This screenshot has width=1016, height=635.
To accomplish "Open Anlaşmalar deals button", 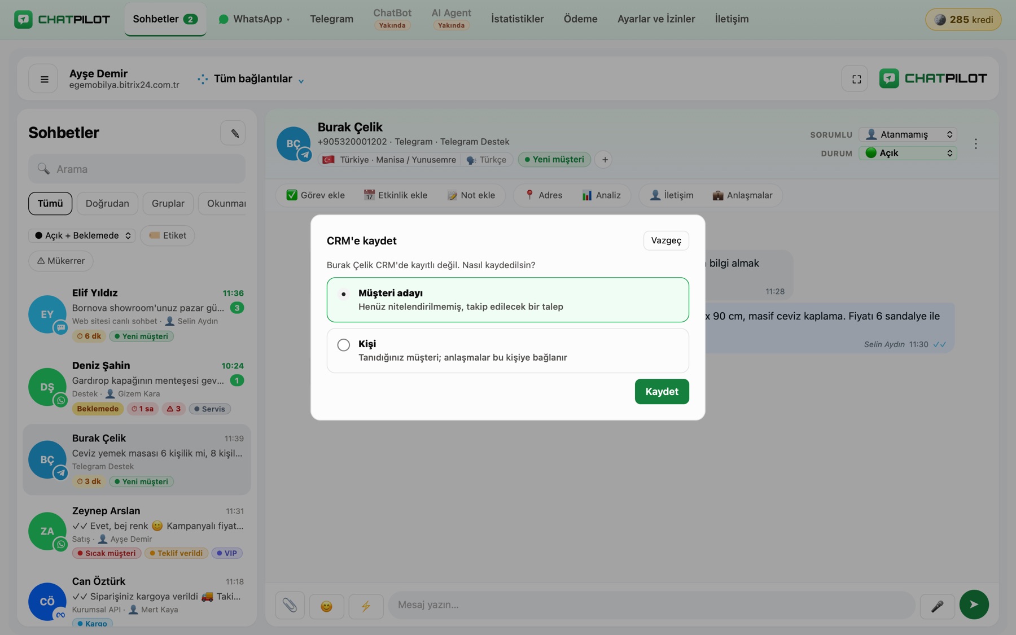I will (x=742, y=195).
